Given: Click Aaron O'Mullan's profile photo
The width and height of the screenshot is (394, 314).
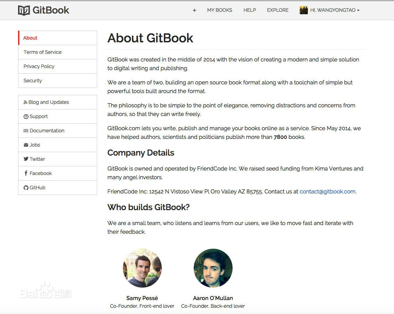Looking at the screenshot, I should (x=213, y=268).
